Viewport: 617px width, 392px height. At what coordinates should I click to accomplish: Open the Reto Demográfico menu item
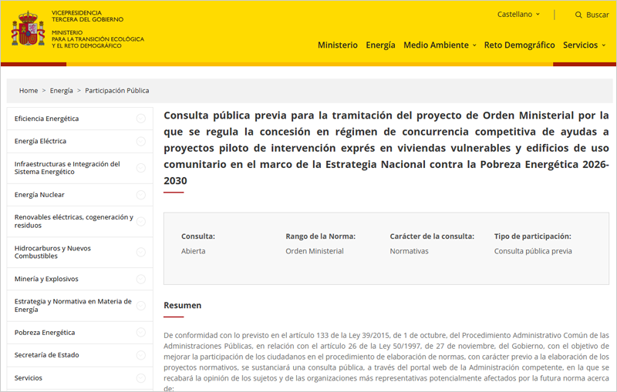pos(519,45)
